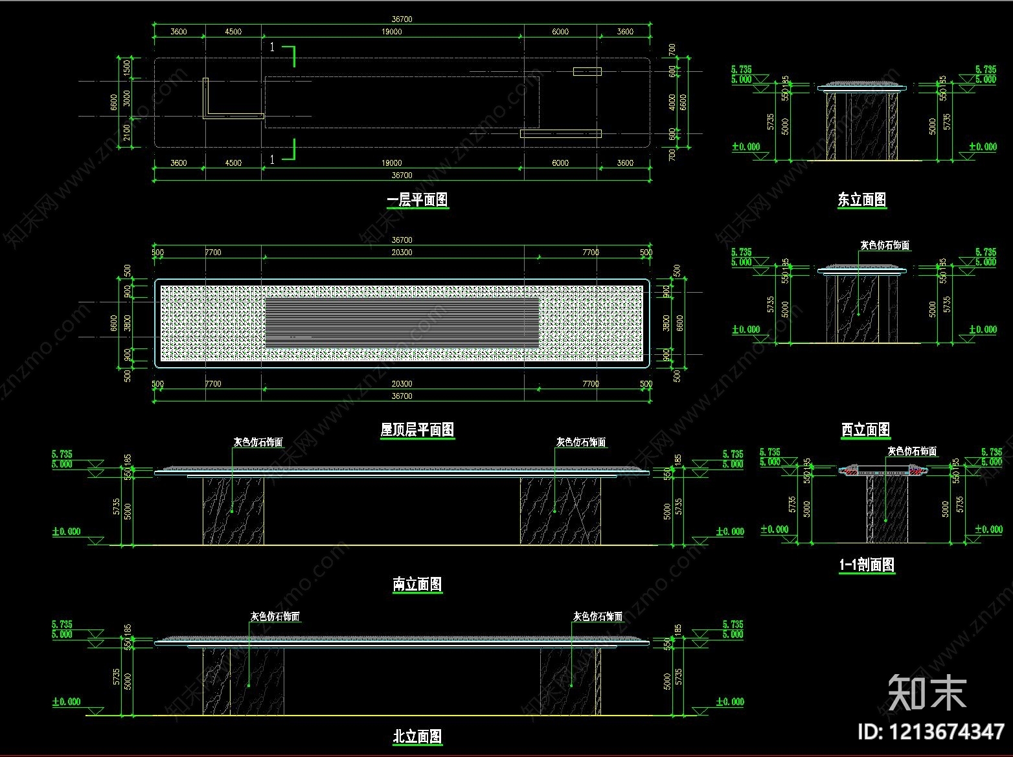
Task: Pick small rectangular wall at top-right of floor plan
Action: pyautogui.click(x=587, y=71)
